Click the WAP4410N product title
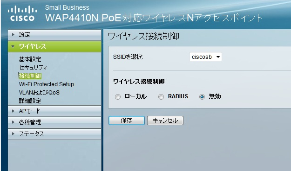Screen dimensions: 291x171 (154, 18)
